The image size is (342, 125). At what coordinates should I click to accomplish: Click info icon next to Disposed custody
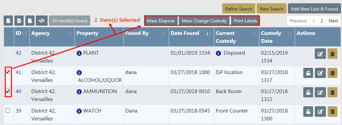coord(218,53)
